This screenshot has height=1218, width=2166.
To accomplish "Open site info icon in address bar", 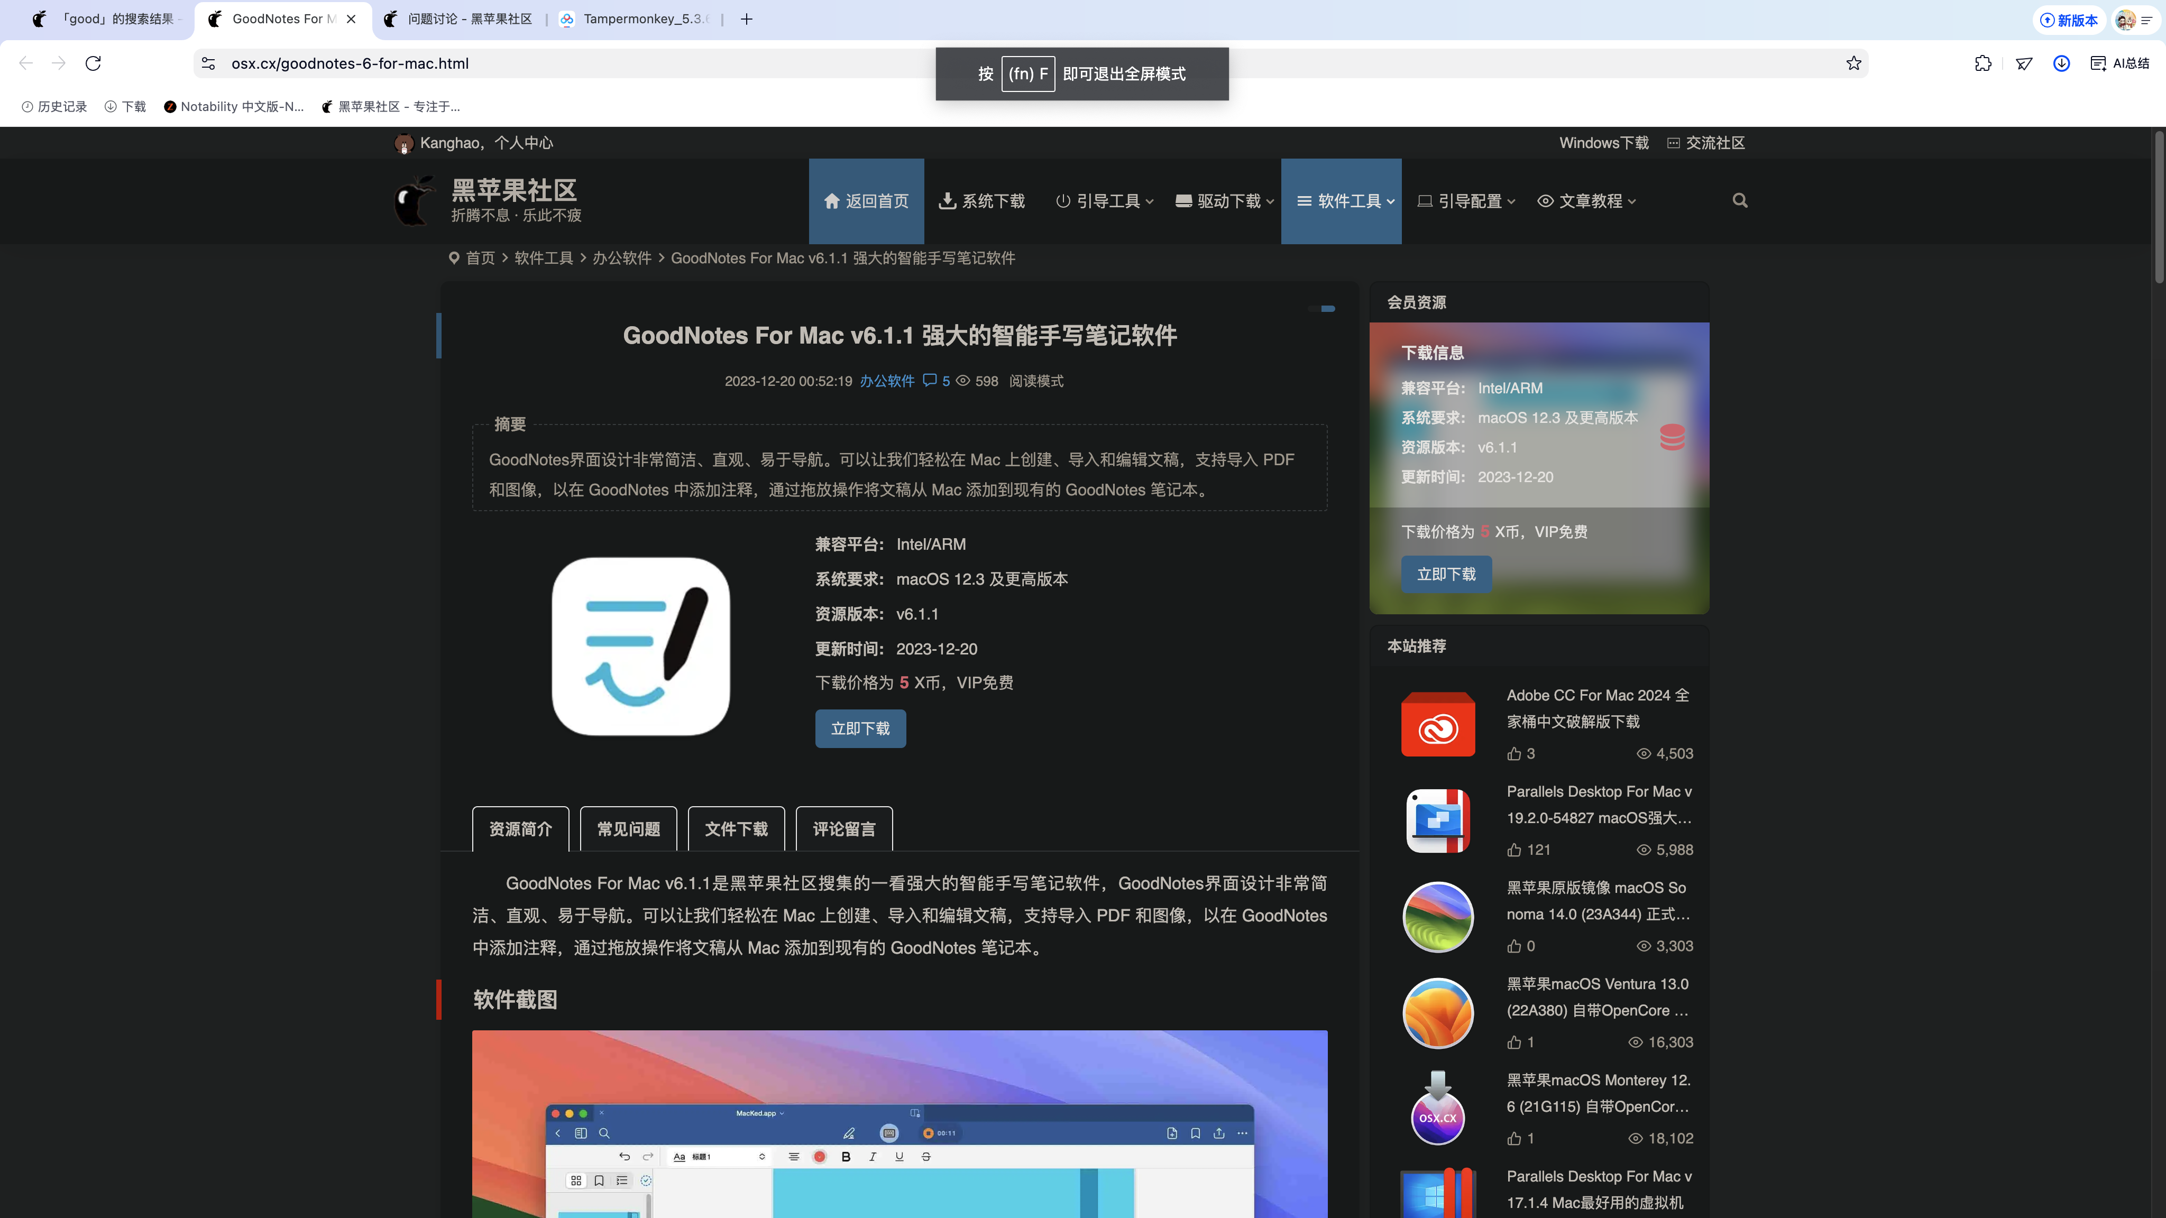I will pyautogui.click(x=208, y=63).
